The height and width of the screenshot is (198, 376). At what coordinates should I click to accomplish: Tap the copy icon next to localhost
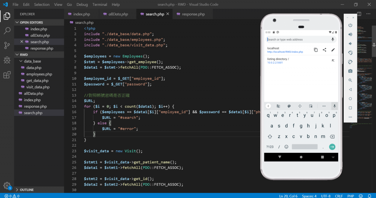315,50
